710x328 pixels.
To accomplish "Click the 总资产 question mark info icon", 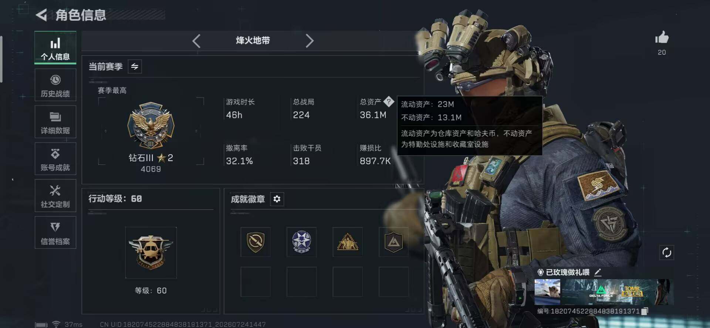I will point(389,101).
